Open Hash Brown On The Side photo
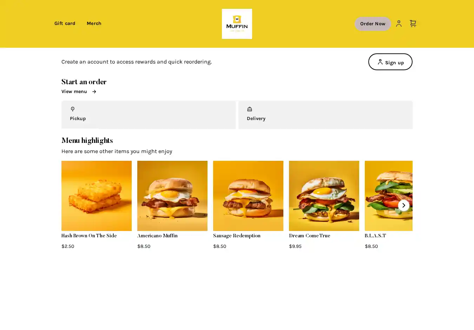This screenshot has width=474, height=330. point(97,196)
